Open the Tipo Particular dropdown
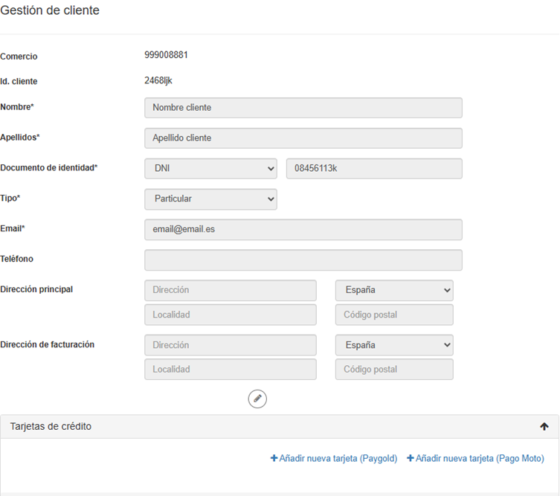The height and width of the screenshot is (496, 560). (x=210, y=199)
